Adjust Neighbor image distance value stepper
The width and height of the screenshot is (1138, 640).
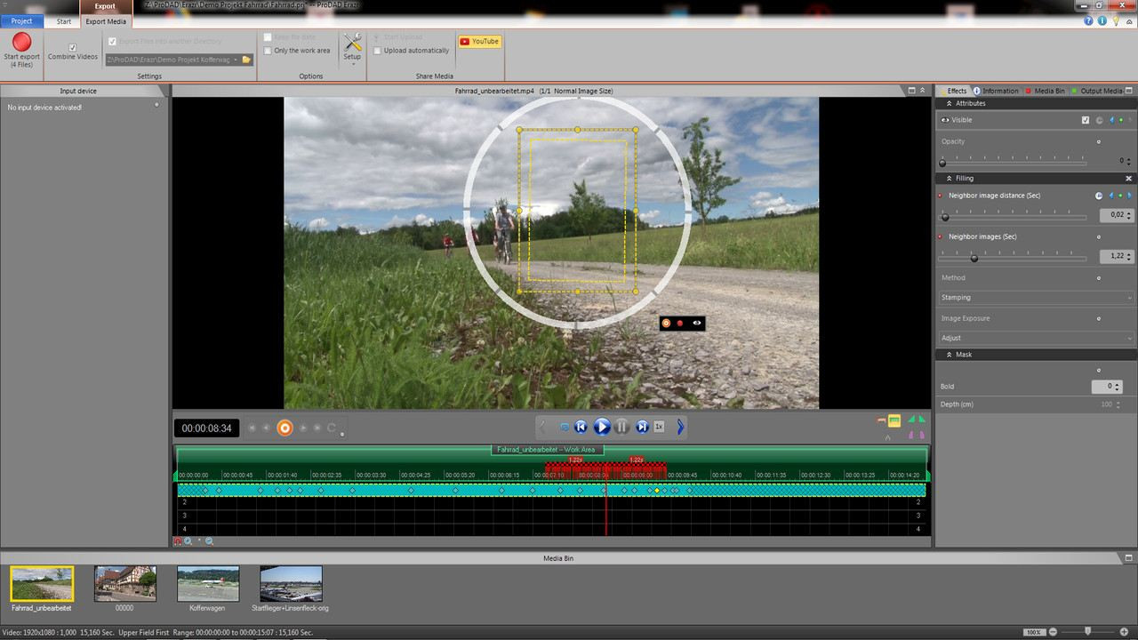click(x=1128, y=215)
